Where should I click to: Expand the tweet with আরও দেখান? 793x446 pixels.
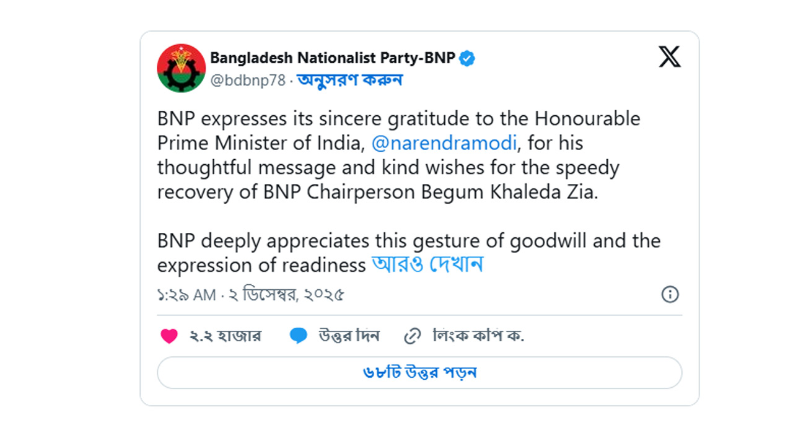click(427, 265)
